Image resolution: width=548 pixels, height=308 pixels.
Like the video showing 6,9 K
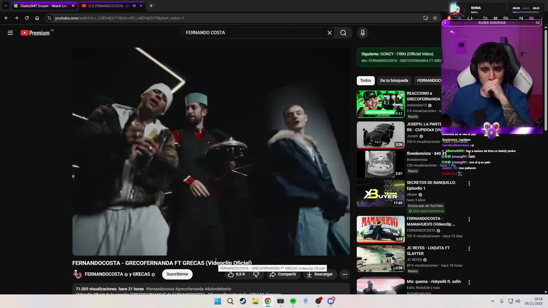click(x=237, y=274)
